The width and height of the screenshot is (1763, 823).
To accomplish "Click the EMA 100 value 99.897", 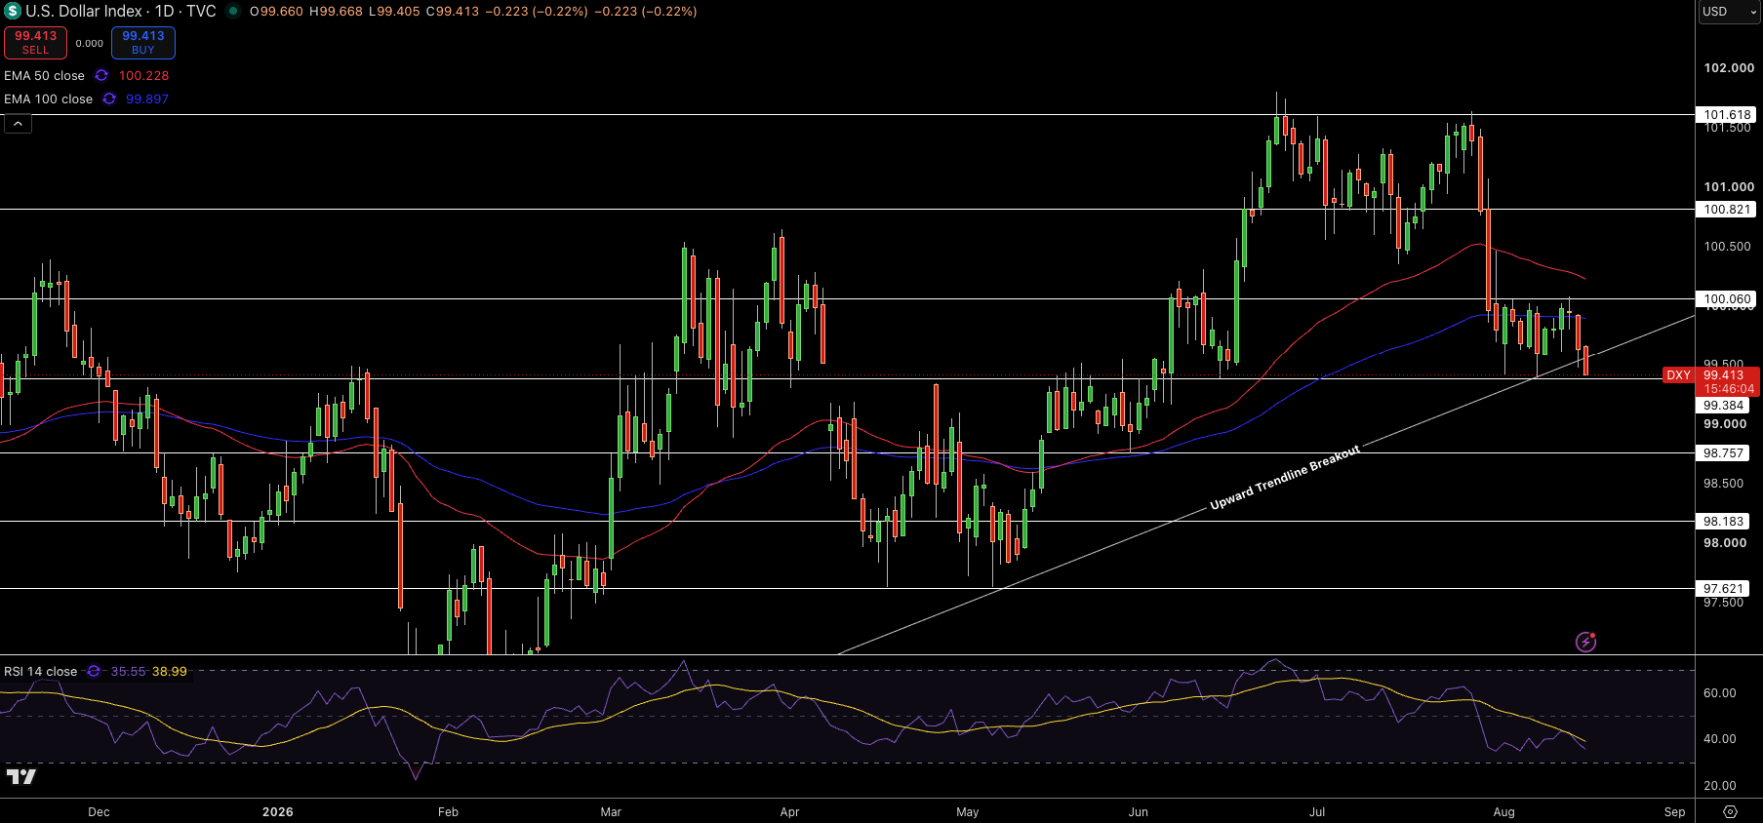I will [147, 99].
